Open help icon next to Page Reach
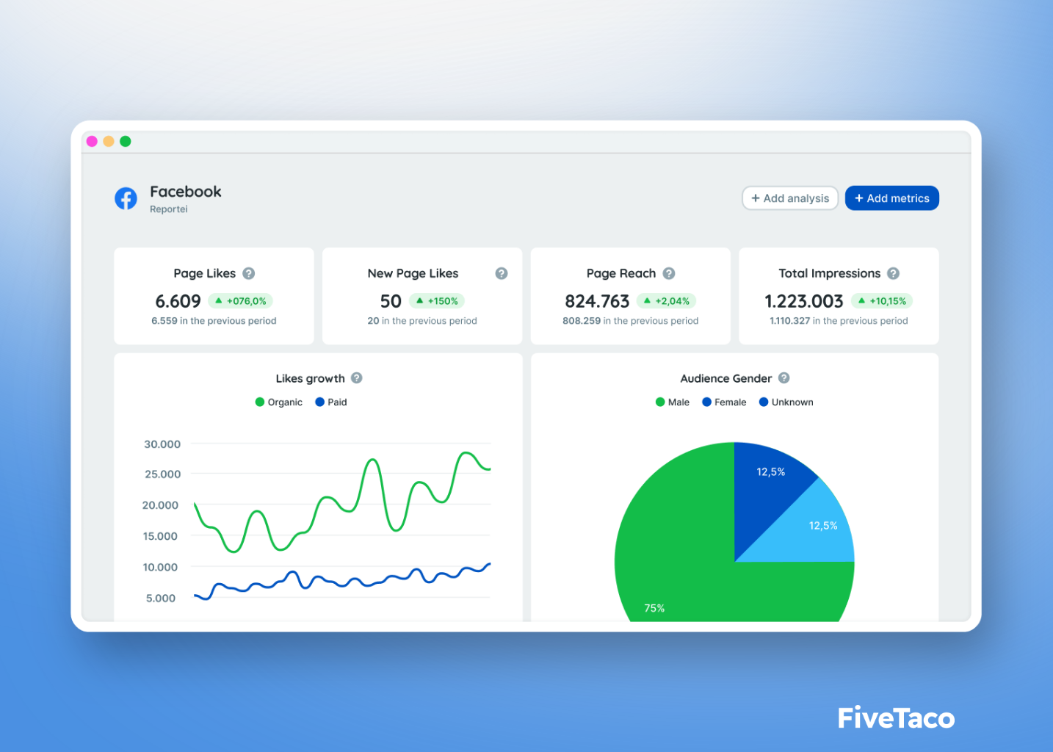This screenshot has height=752, width=1053. click(x=669, y=273)
